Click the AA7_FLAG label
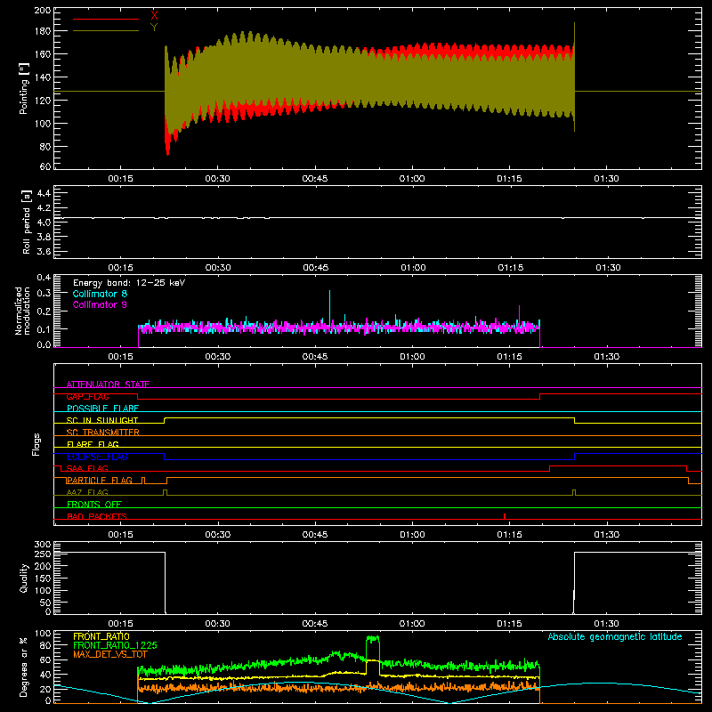The width and height of the screenshot is (712, 712). click(87, 492)
